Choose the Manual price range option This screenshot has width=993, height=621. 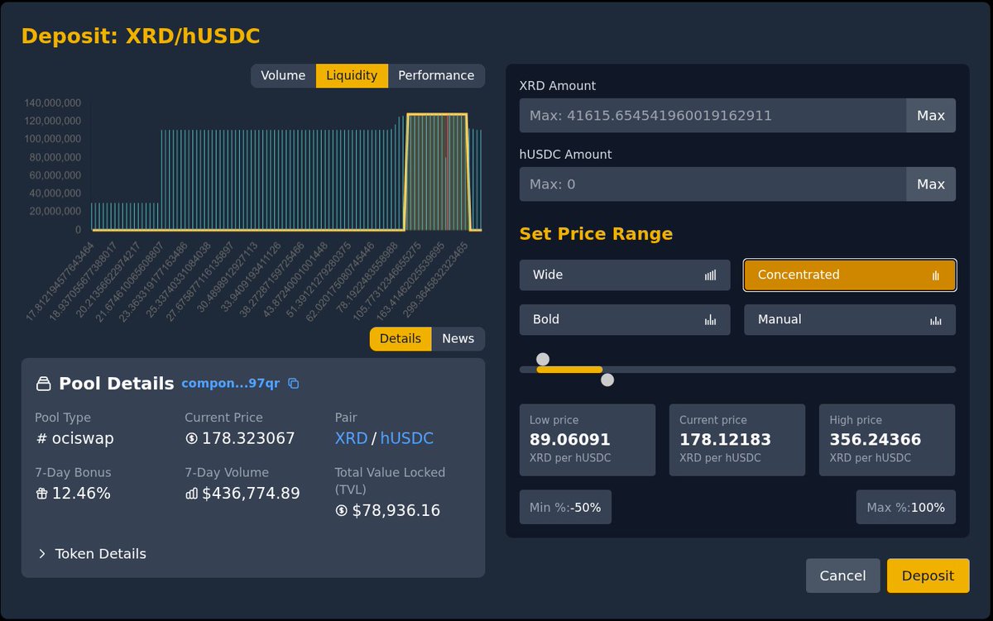[x=850, y=320]
